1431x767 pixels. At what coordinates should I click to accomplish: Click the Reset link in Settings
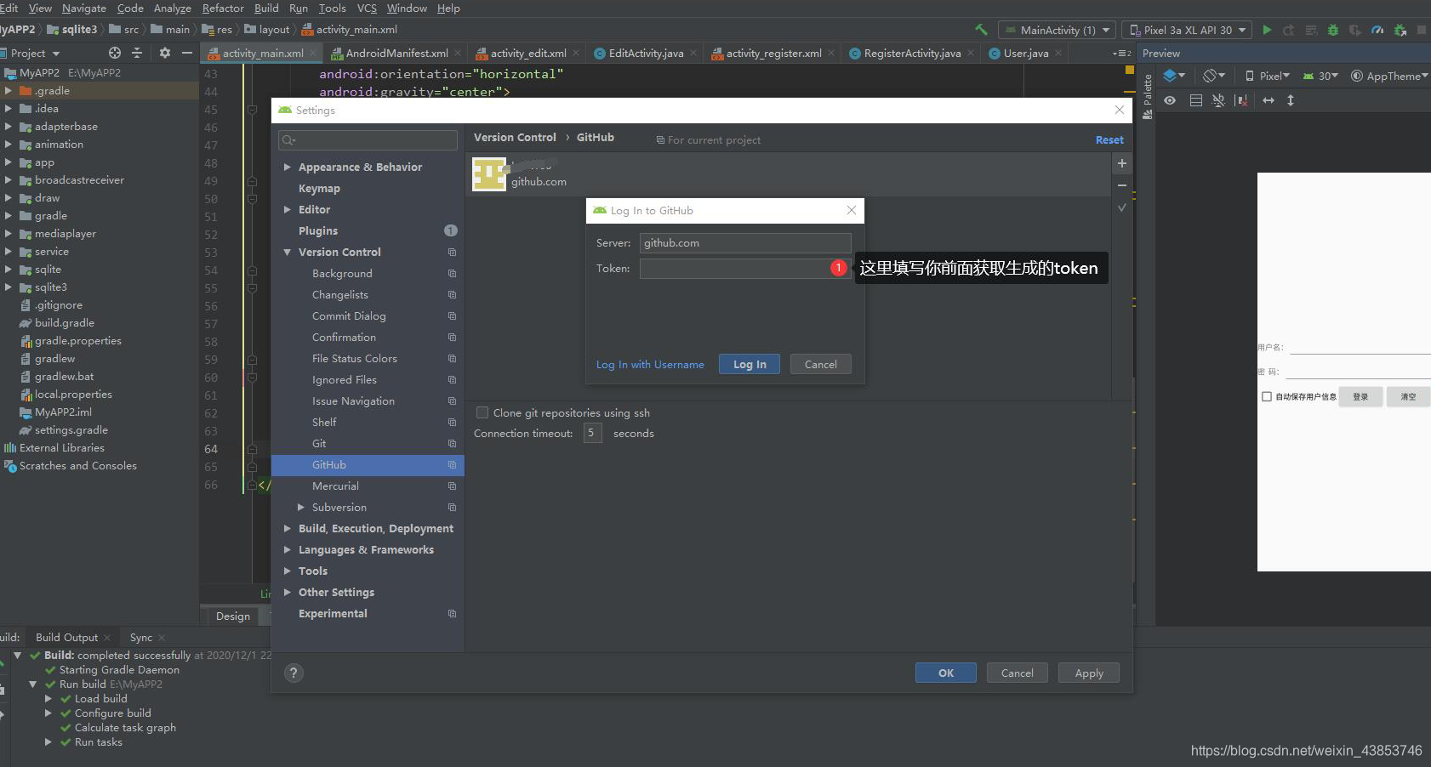point(1109,140)
